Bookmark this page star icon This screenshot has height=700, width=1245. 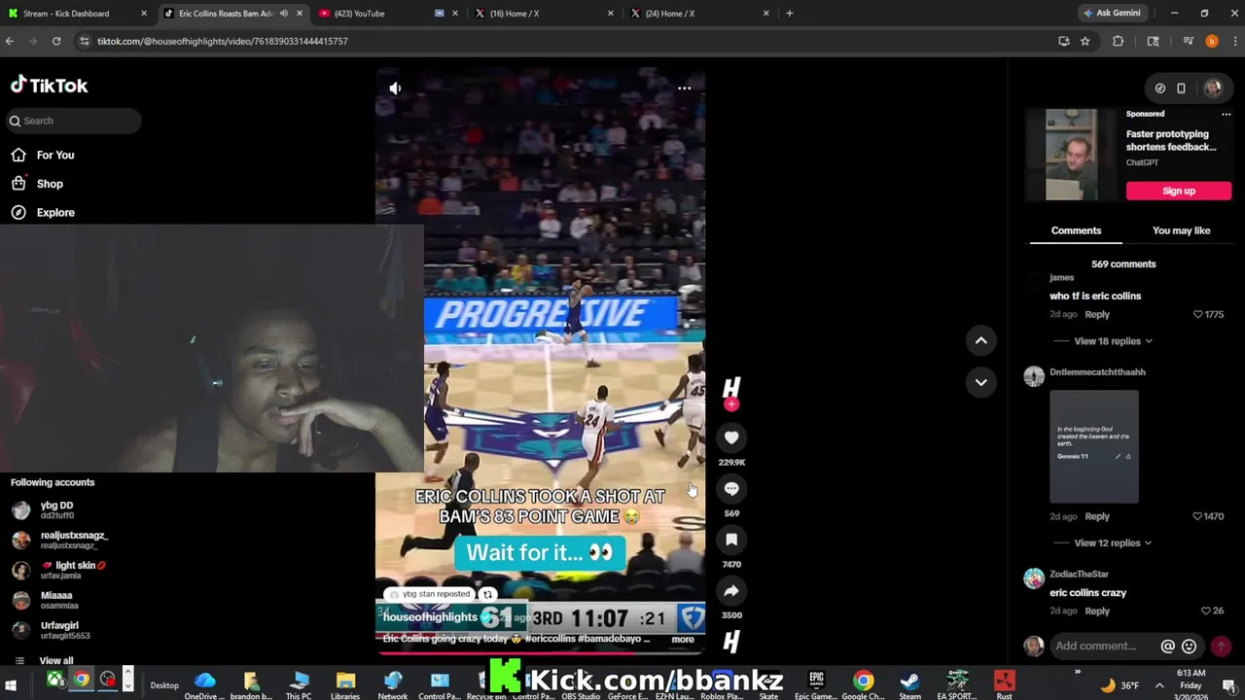[1085, 41]
